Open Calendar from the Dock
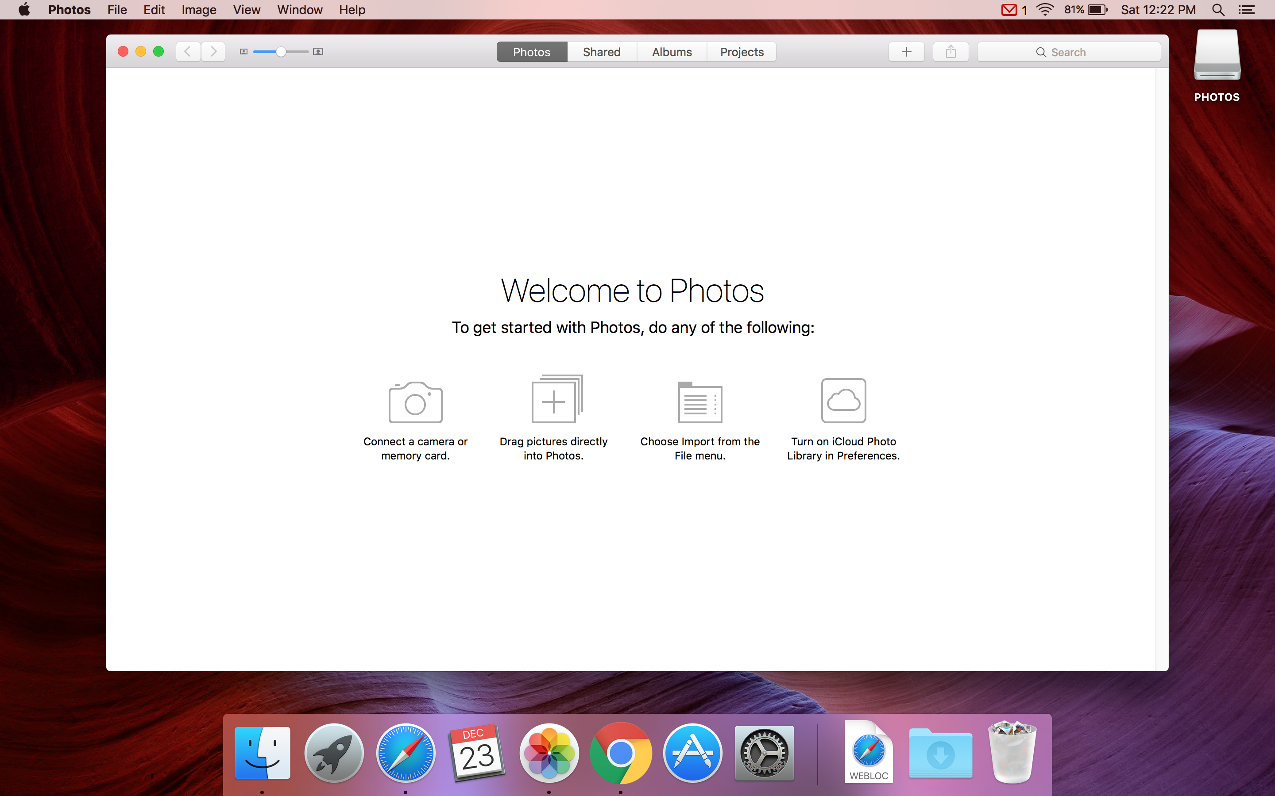1275x796 pixels. pos(477,753)
